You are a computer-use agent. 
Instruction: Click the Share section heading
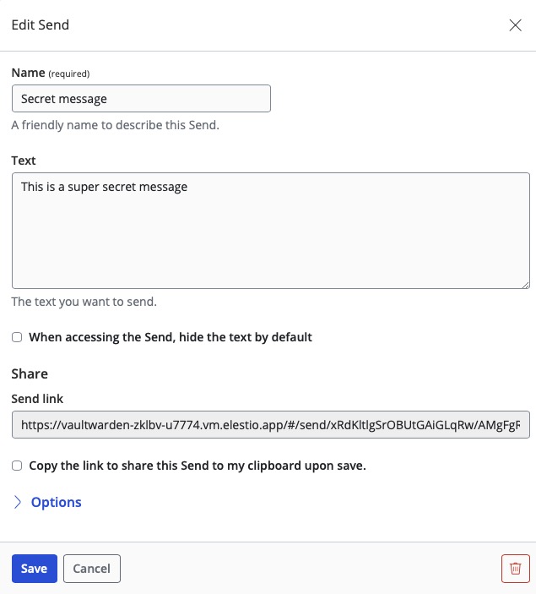coord(30,373)
